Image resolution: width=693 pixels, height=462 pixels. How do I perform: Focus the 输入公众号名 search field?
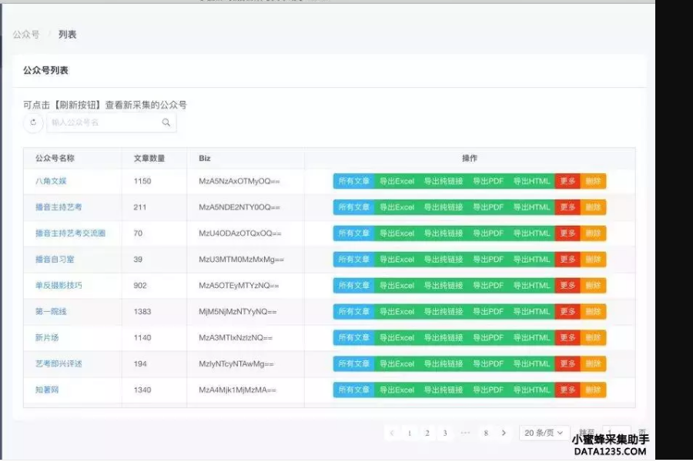(x=104, y=122)
